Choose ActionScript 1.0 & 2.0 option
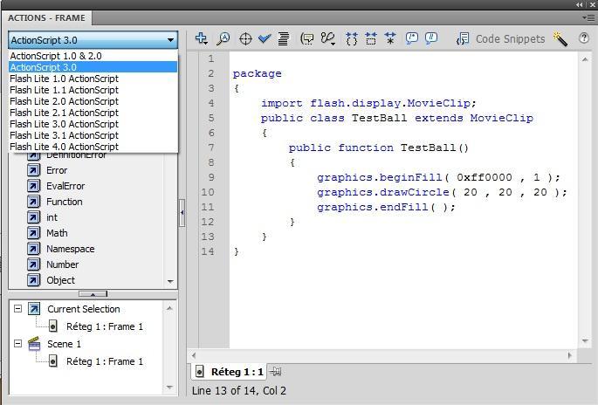This screenshot has width=598, height=405. (x=93, y=56)
